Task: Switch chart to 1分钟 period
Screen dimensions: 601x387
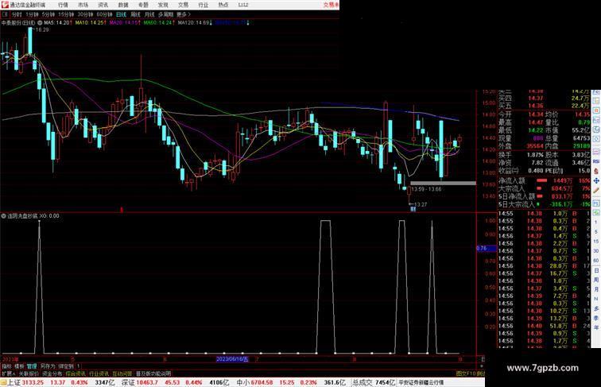Action: click(32, 14)
